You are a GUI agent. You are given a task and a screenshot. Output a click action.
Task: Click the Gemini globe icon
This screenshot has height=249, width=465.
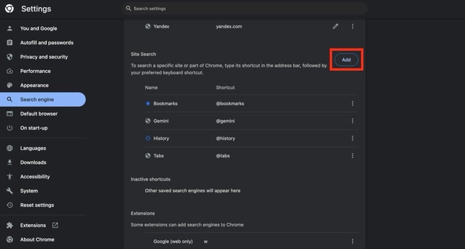[148, 121]
